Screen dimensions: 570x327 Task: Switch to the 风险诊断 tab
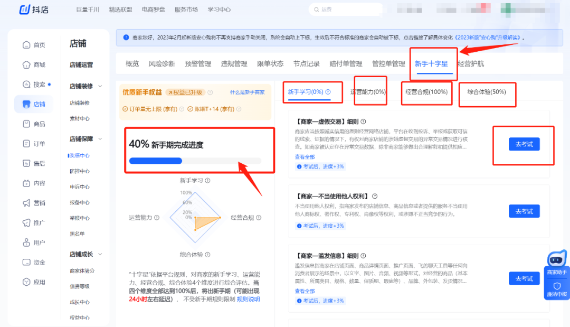(163, 63)
